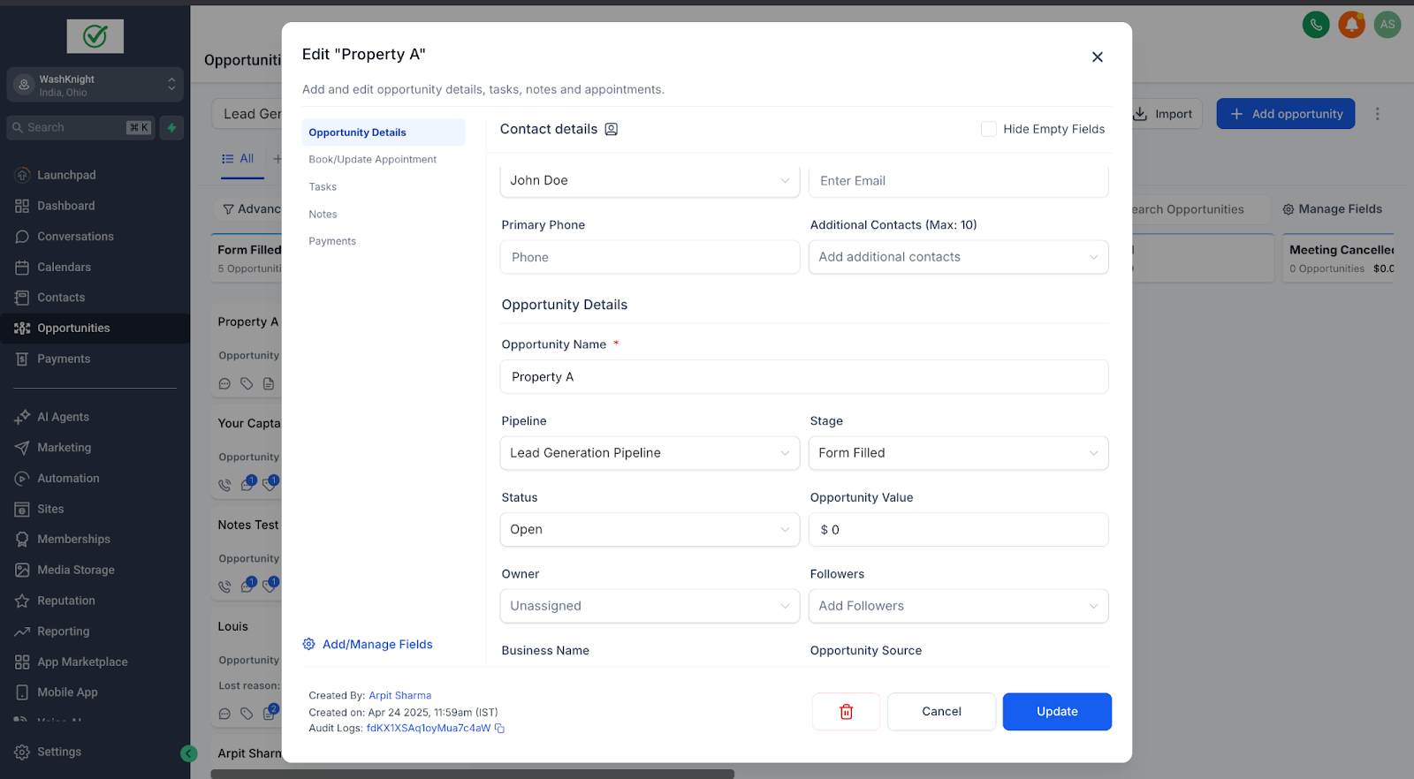Image resolution: width=1414 pixels, height=779 pixels.
Task: Switch account via the WashKnight selector
Action: (95, 85)
